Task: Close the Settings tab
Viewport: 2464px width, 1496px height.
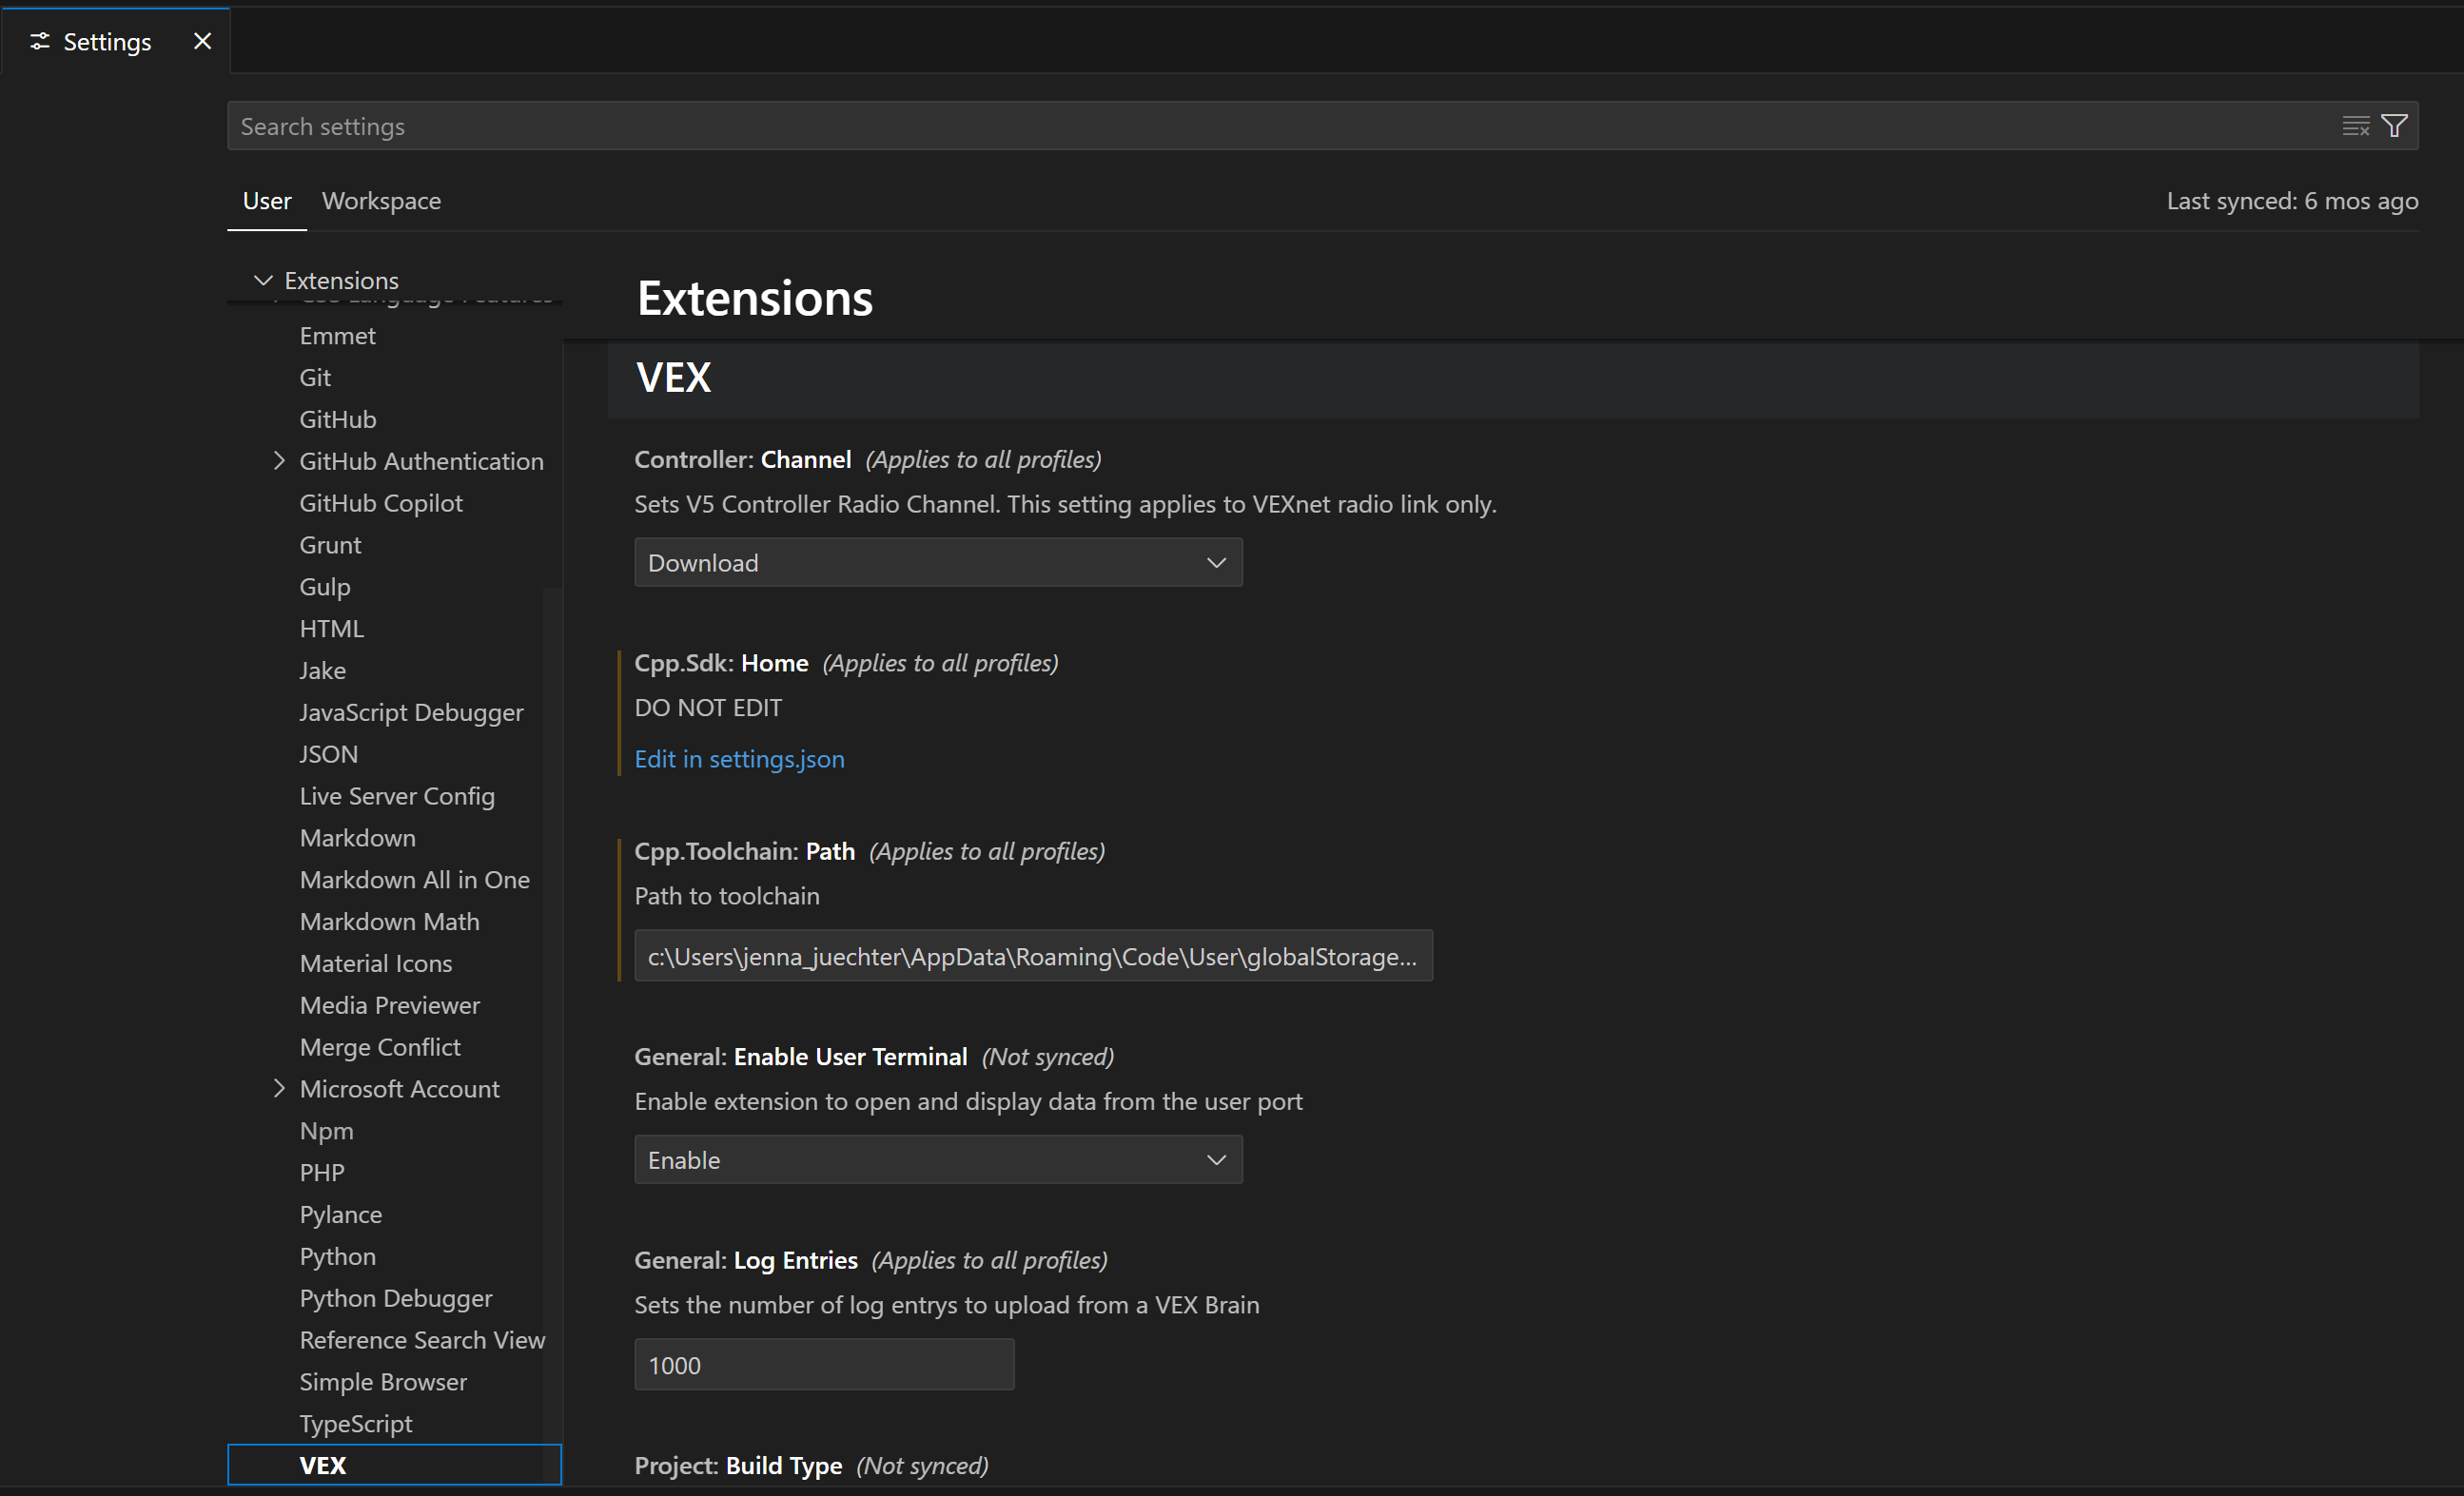Action: (203, 41)
